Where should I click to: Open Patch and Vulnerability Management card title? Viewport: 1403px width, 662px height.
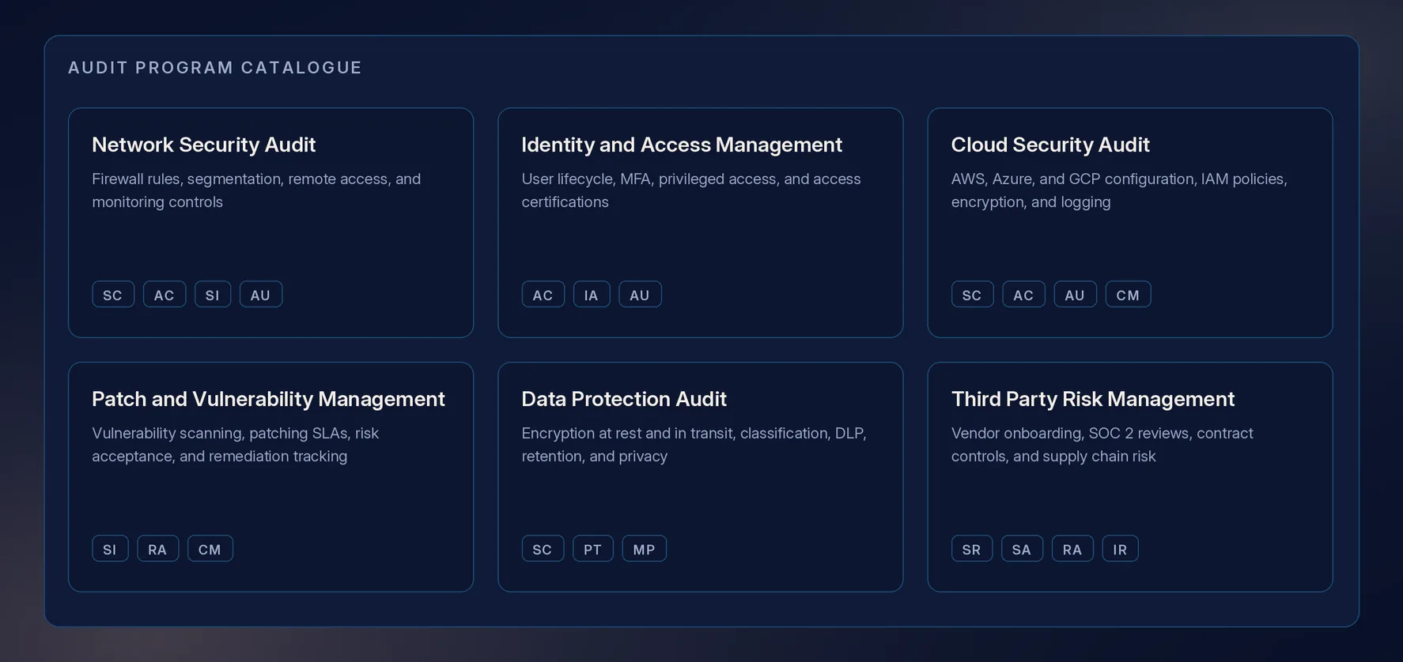pyautogui.click(x=268, y=399)
